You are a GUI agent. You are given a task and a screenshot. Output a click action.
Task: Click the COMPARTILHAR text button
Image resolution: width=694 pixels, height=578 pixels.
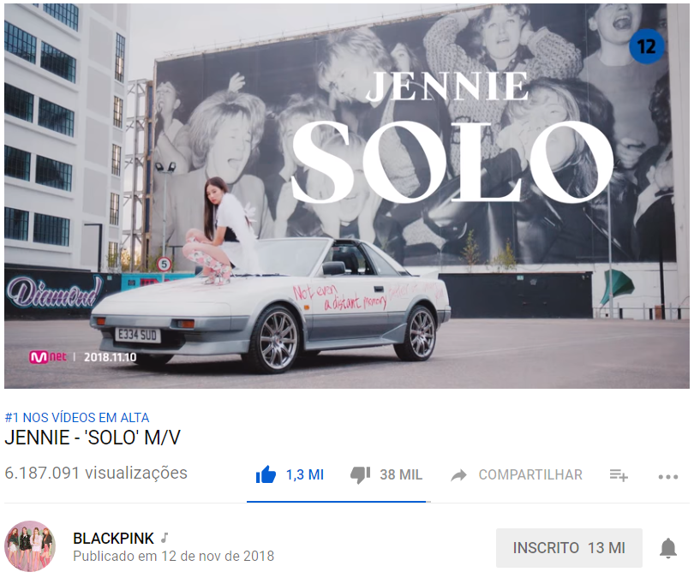[530, 474]
